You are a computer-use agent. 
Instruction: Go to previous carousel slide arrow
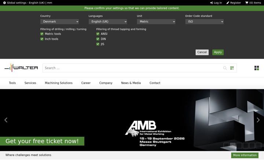pos(6,120)
